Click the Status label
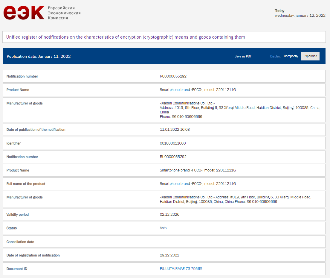 (x=12, y=228)
